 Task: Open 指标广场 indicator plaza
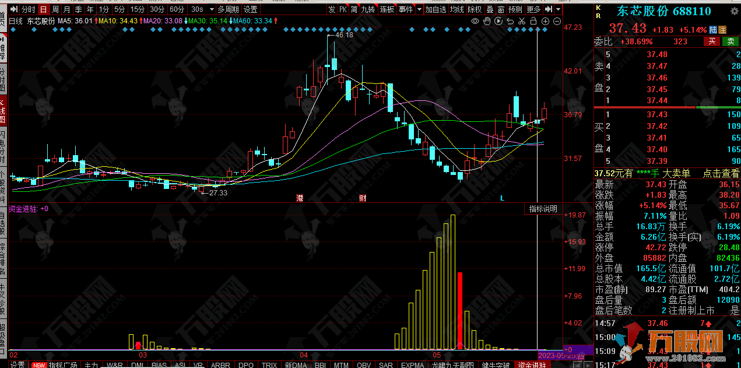pyautogui.click(x=63, y=365)
